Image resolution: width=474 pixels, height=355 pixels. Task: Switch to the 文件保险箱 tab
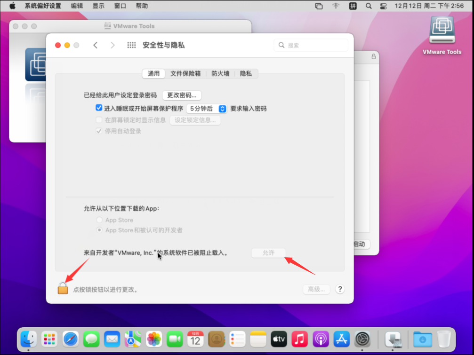click(x=185, y=74)
